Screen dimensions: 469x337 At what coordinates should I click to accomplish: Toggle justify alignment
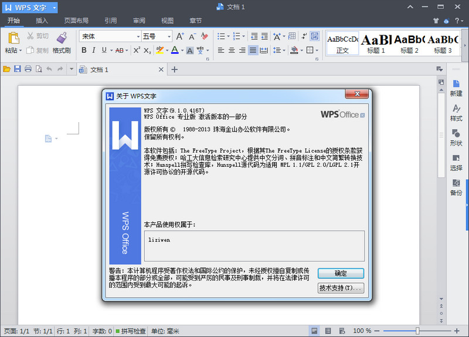[253, 50]
